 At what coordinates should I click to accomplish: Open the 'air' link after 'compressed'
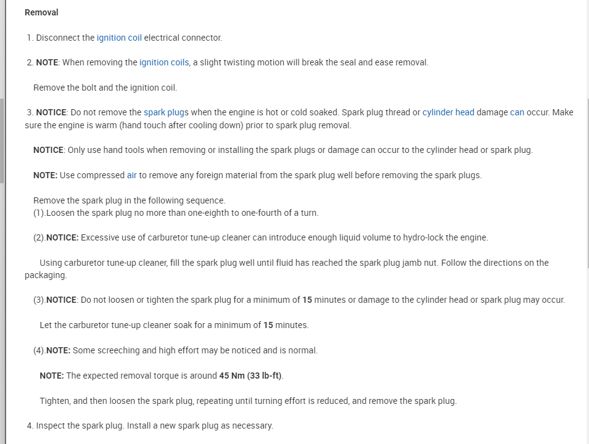(x=132, y=175)
